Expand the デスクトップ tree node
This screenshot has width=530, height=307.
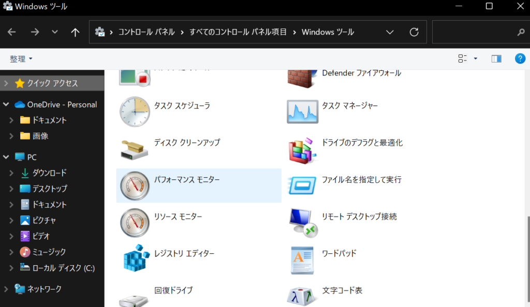11,189
